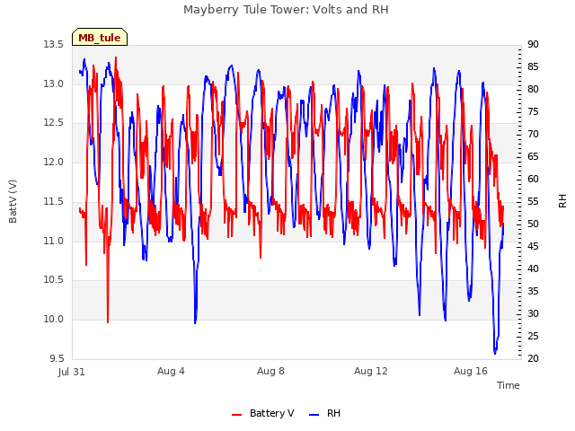This screenshot has height=431, width=575.
Task: Click the 80 RH tick label
Action: (x=533, y=89)
